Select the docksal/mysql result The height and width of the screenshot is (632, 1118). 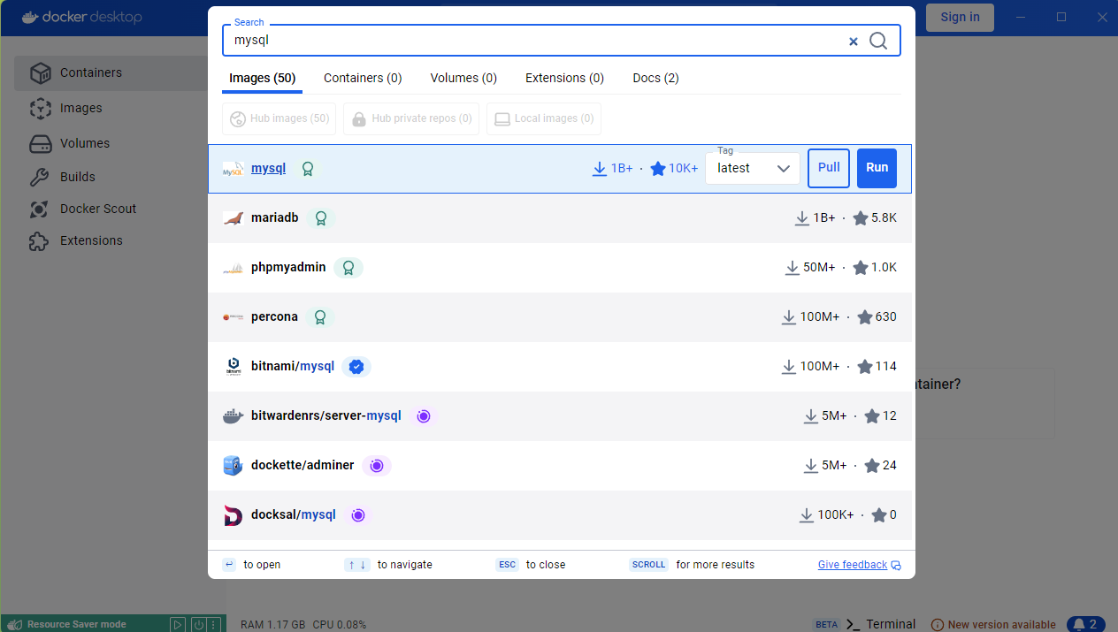[562, 515]
